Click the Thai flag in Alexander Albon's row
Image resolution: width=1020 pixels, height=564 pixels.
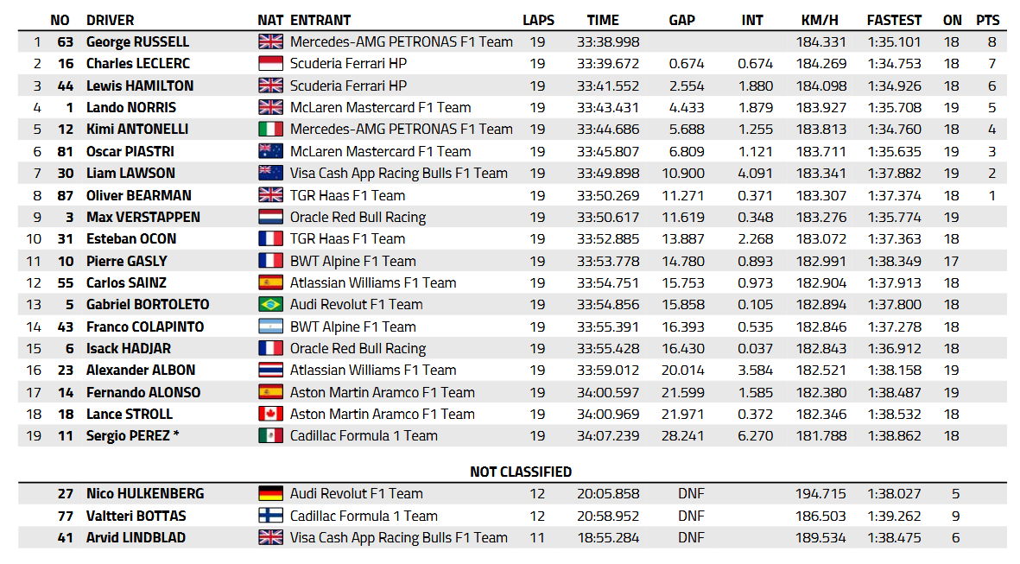270,370
